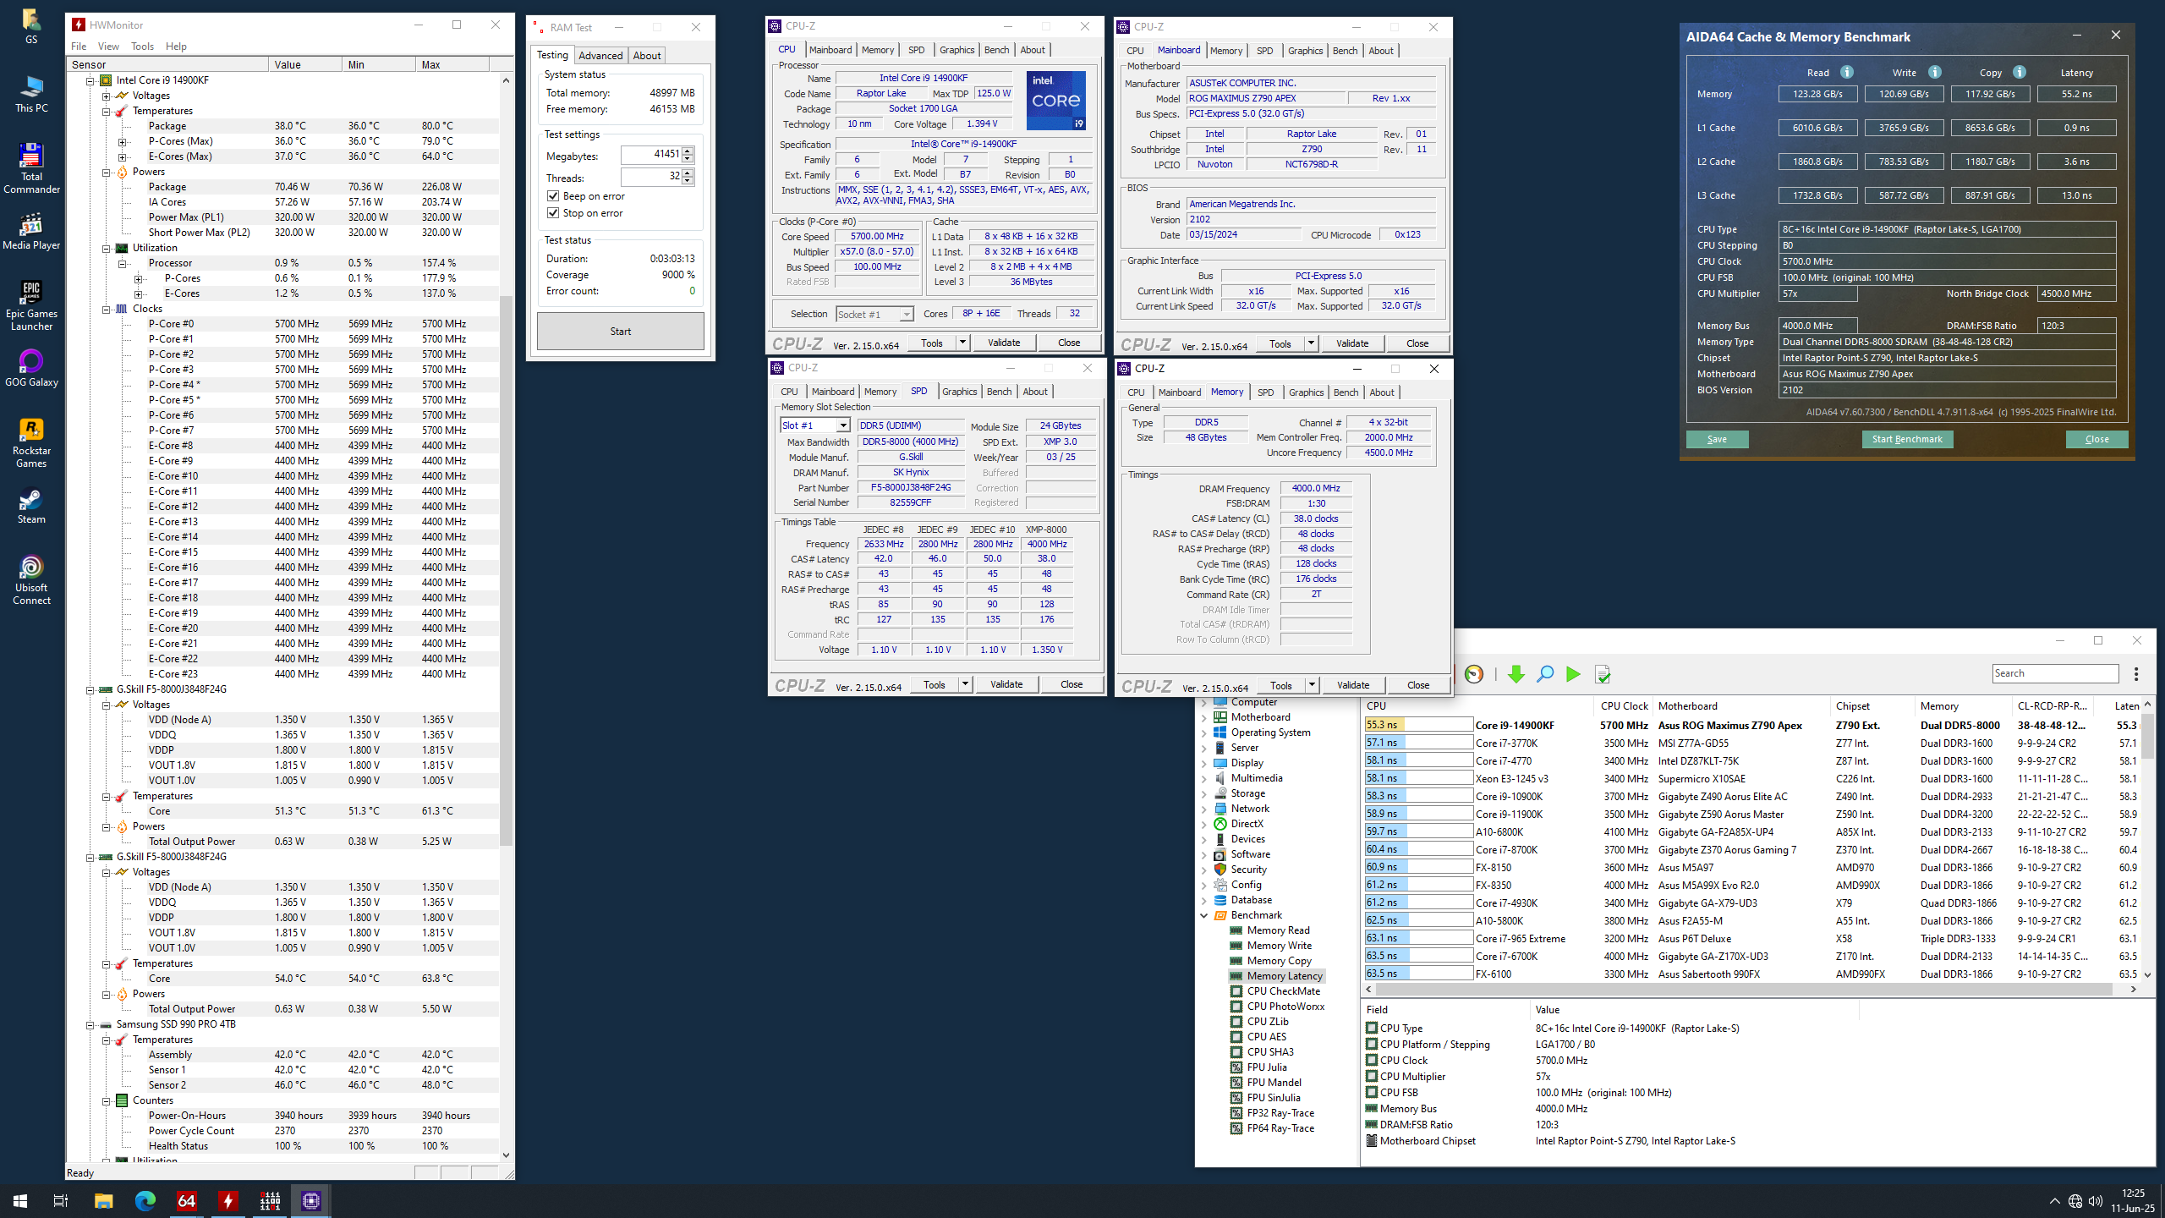Click the Search field in AIDA64
The height and width of the screenshot is (1218, 2165).
coord(2055,673)
